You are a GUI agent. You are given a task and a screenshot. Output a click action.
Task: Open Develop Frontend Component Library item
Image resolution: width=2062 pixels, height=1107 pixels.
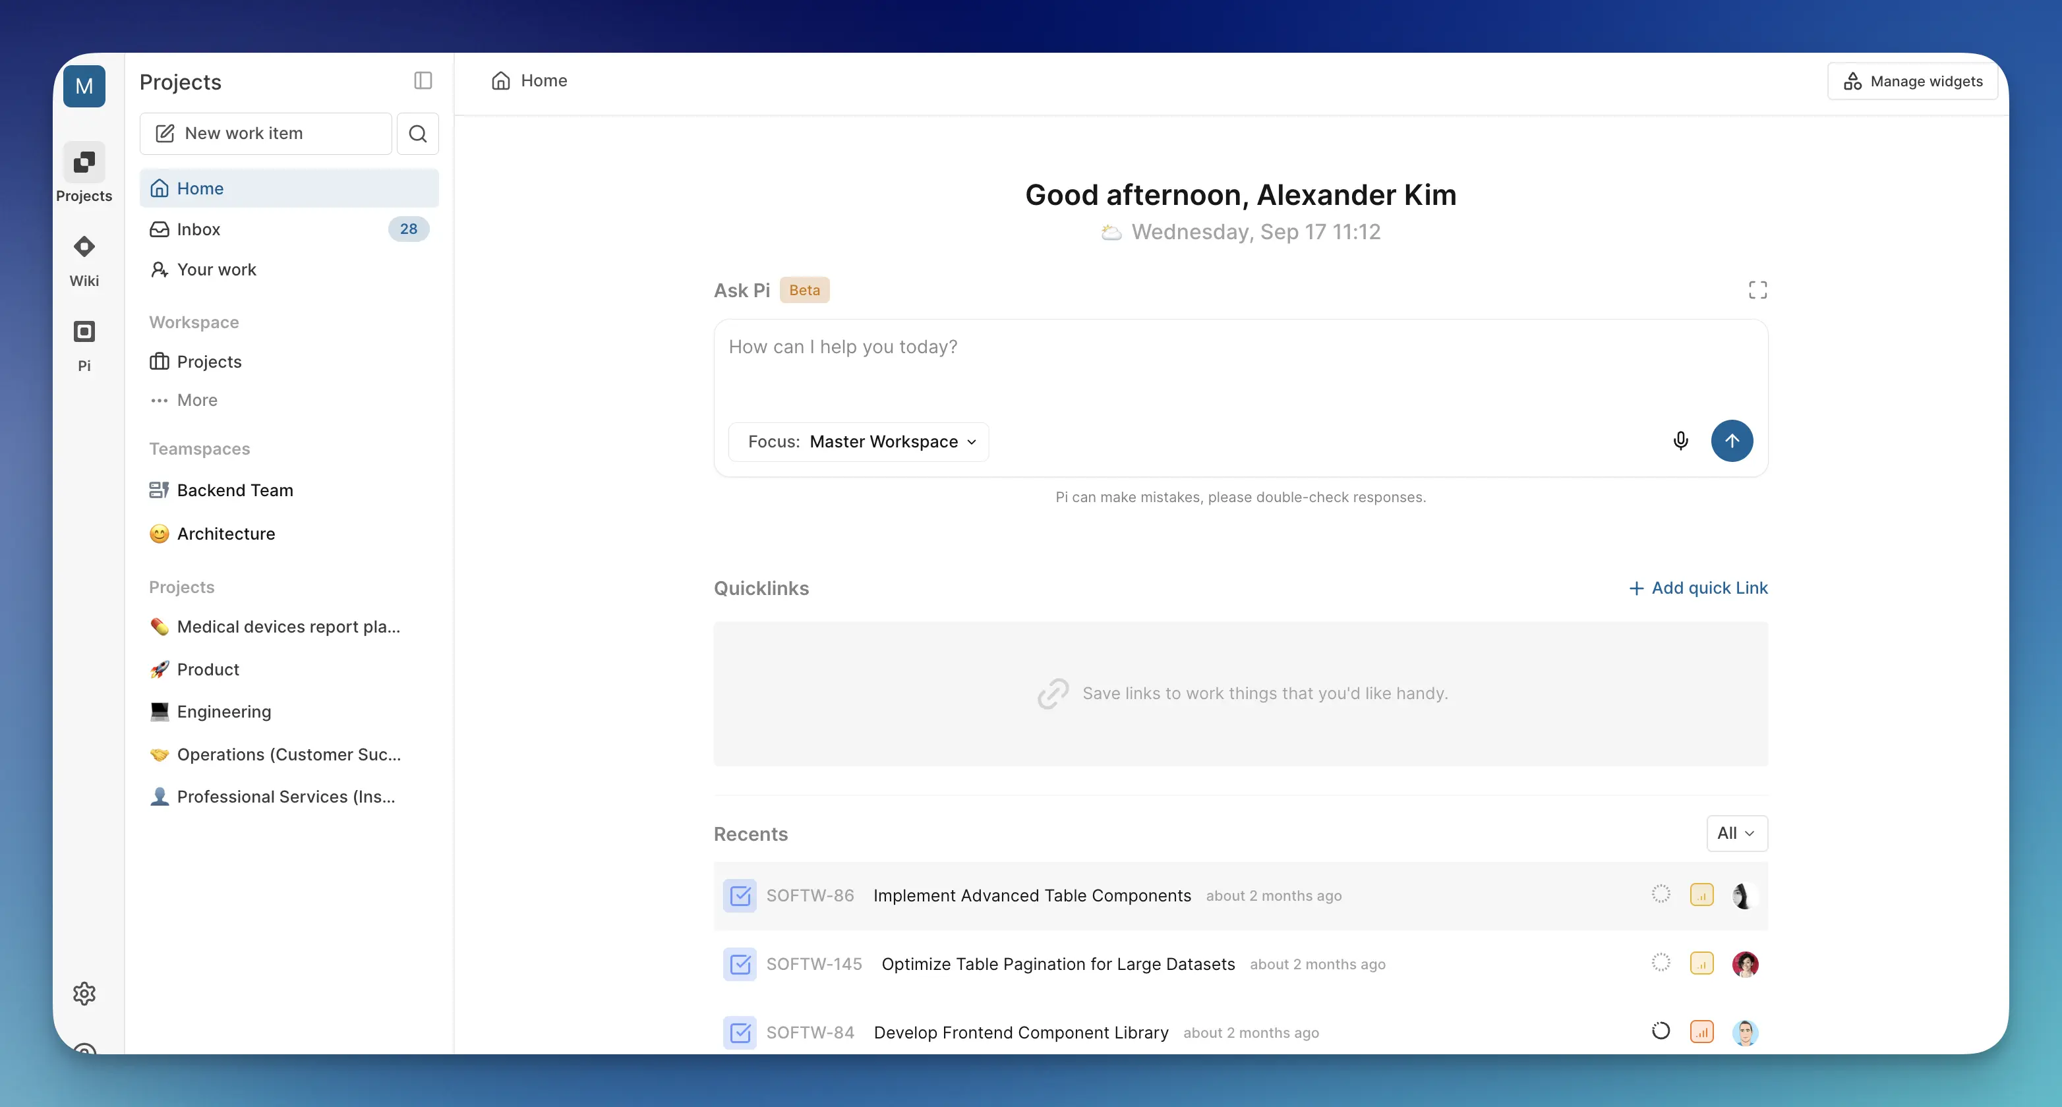pyautogui.click(x=1020, y=1033)
